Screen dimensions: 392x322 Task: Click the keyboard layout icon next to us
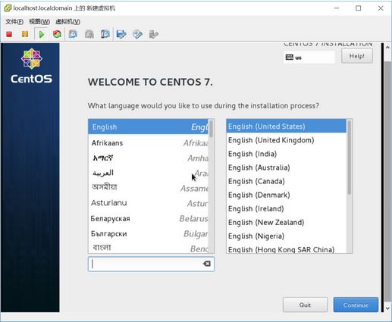tap(290, 58)
